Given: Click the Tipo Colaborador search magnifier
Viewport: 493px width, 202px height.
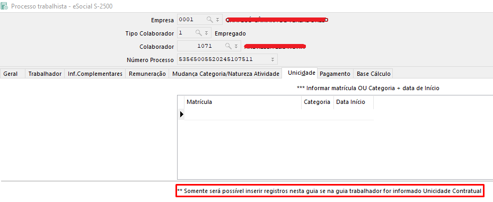Looking at the screenshot, I should click(199, 33).
